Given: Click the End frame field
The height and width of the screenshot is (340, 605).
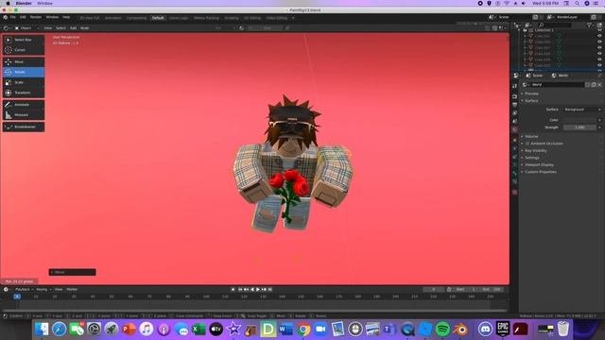Looking at the screenshot, I should pyautogui.click(x=492, y=290).
